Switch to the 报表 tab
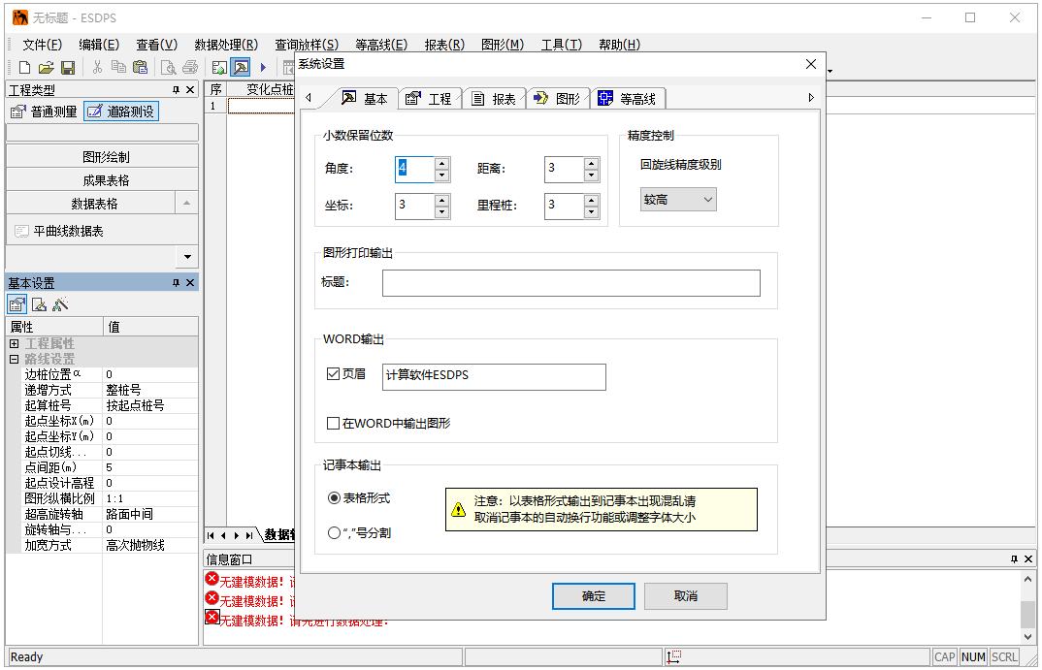The image size is (1042, 670). point(494,99)
